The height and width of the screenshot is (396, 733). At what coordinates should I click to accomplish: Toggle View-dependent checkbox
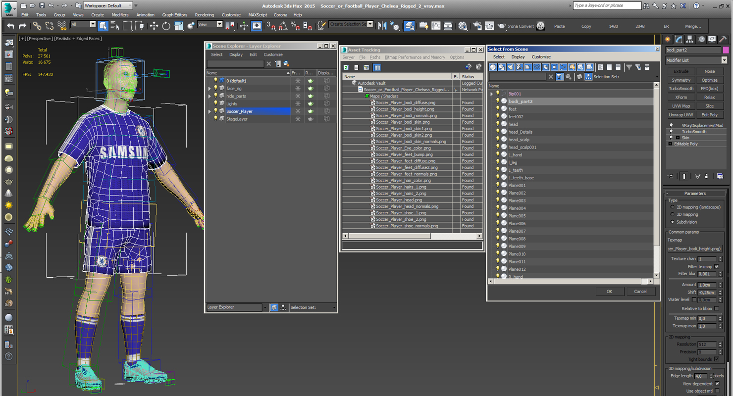point(717,384)
